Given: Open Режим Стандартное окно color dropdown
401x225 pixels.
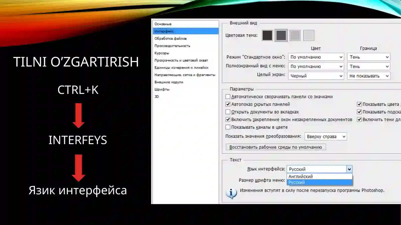Looking at the screenshot, I should 316,57.
